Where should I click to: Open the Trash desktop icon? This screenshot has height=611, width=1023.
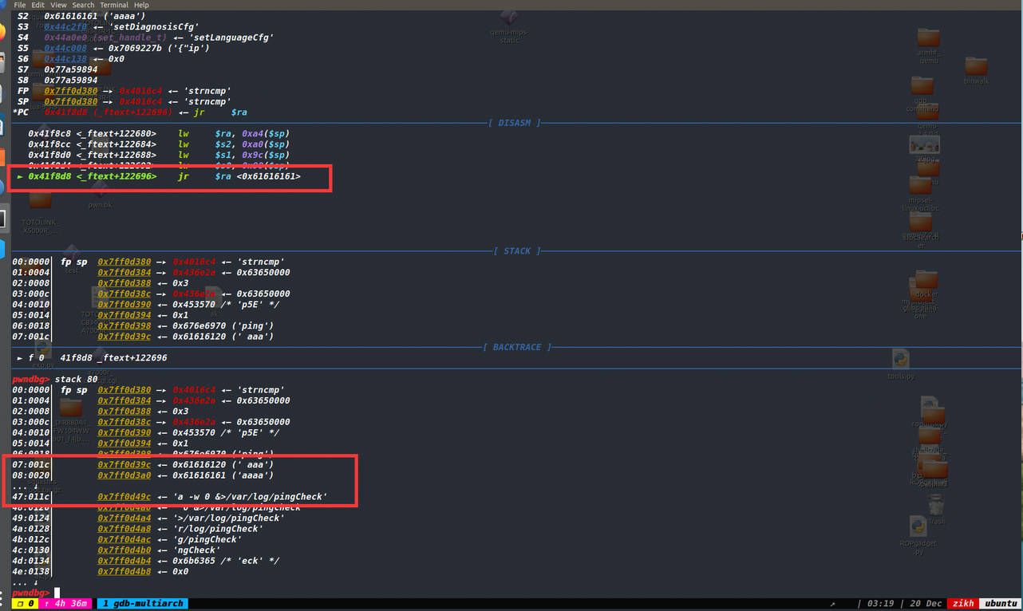936,510
